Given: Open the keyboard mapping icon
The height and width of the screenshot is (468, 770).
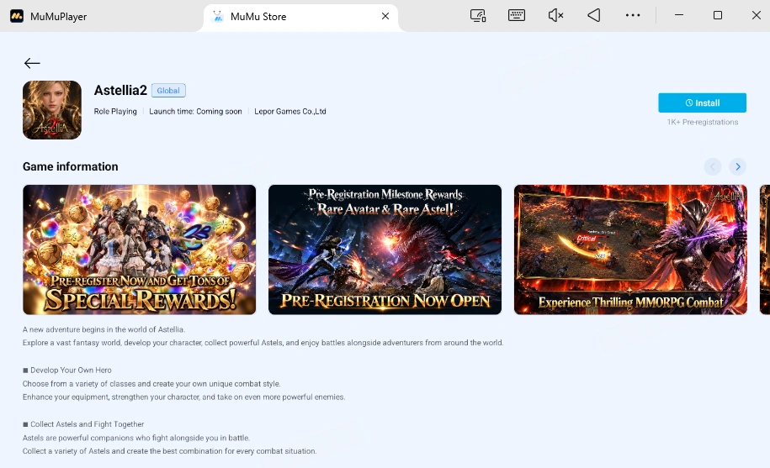Looking at the screenshot, I should pos(517,16).
